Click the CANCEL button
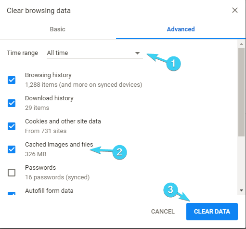Screen dimensions: 246x229 [163, 212]
